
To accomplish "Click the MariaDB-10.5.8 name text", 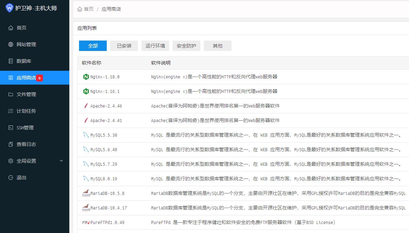I will 107,193.
